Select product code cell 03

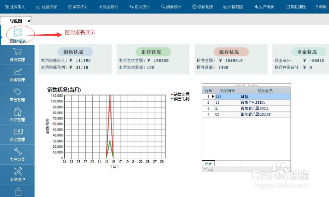pos(227,114)
